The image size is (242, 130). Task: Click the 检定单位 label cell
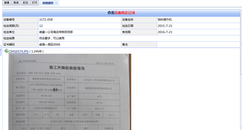coord(20,32)
